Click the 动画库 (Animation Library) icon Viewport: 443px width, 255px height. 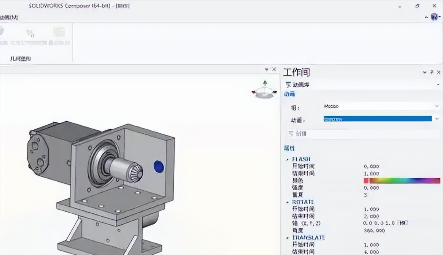289,85
